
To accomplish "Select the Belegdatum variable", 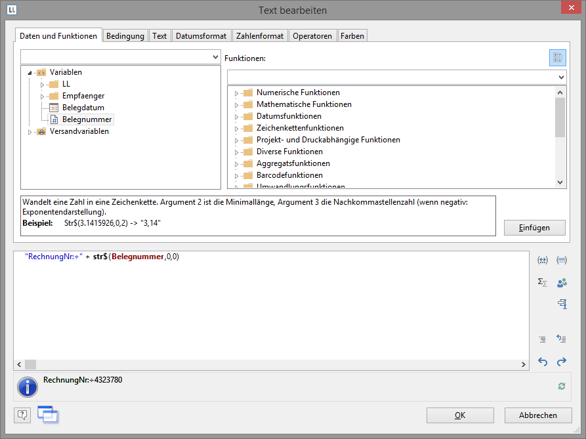I will tap(83, 108).
